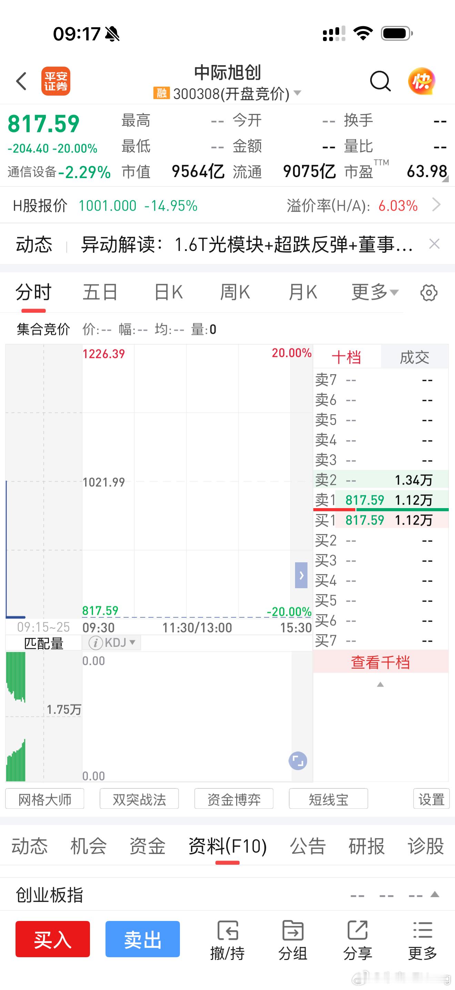Screen dimensions: 455x990
Task: Open the 公告 tab
Action: (308, 846)
